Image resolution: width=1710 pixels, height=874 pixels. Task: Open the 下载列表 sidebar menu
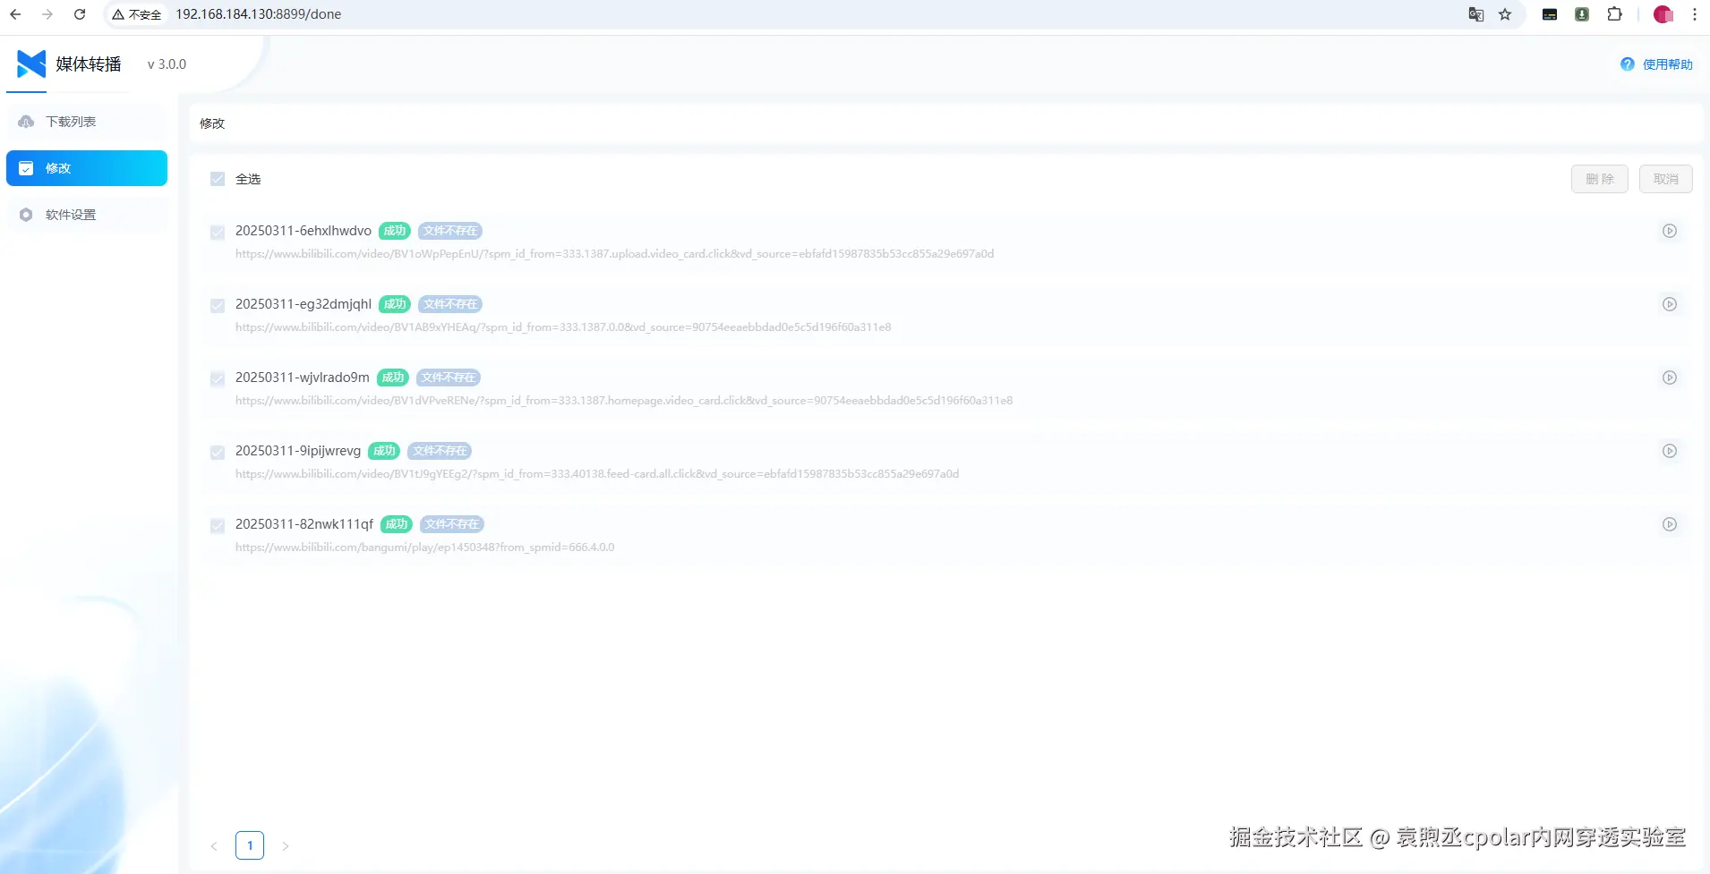coord(87,122)
